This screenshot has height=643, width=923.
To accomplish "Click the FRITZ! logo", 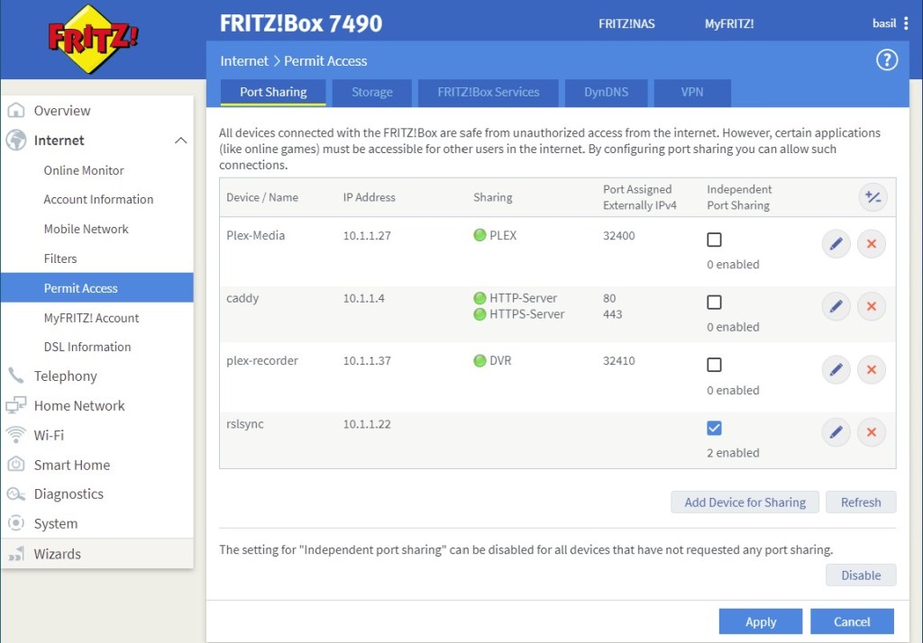I will click(x=93, y=40).
